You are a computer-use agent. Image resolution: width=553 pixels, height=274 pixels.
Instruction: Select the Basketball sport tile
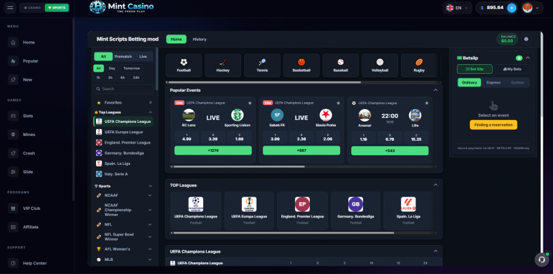(301, 65)
